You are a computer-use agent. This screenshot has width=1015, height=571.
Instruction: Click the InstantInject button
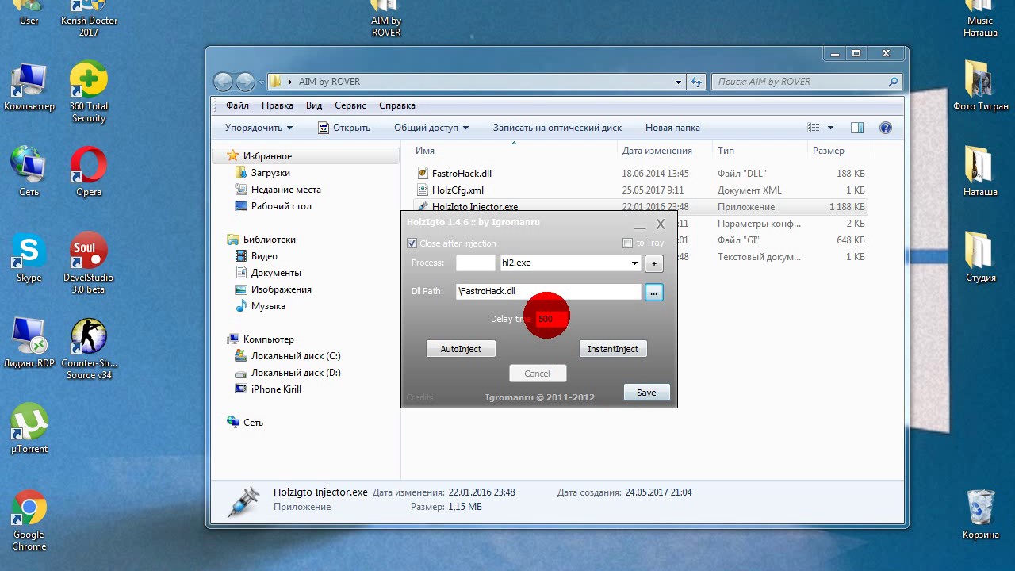pyautogui.click(x=613, y=349)
